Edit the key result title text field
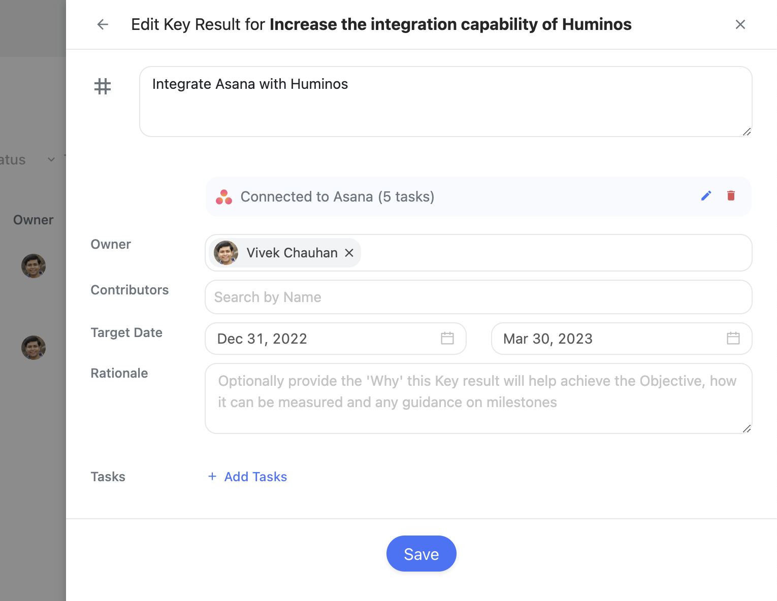This screenshot has height=601, width=777. pyautogui.click(x=445, y=102)
